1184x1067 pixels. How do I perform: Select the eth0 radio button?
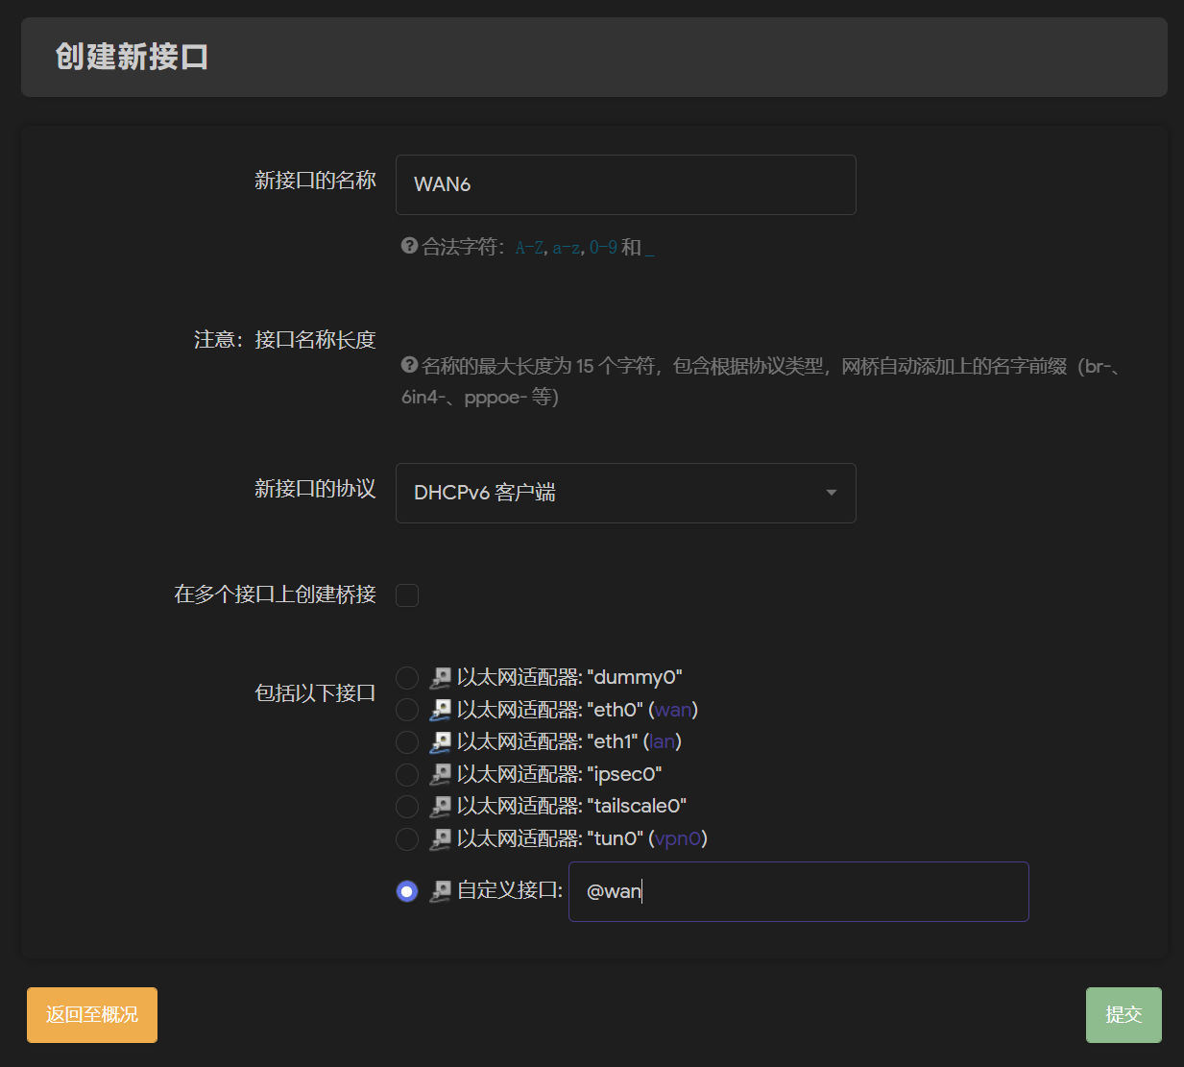click(x=407, y=710)
